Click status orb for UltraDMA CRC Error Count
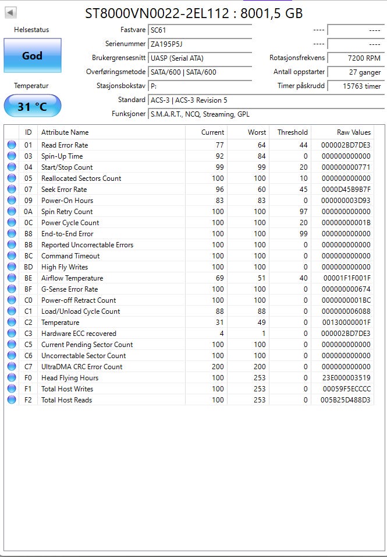387x557 pixels. (12, 367)
